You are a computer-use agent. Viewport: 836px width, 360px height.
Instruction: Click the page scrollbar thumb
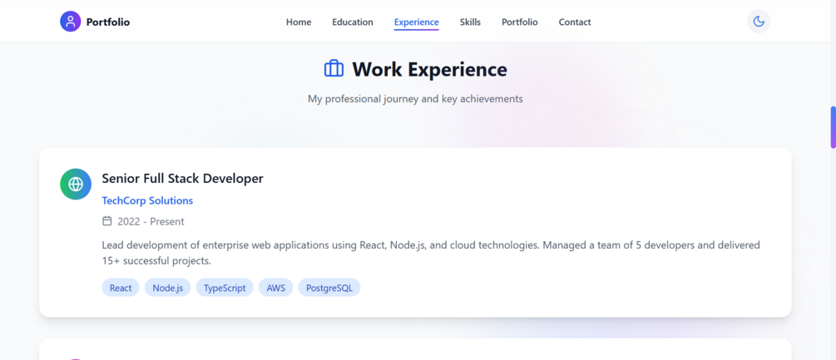(833, 126)
